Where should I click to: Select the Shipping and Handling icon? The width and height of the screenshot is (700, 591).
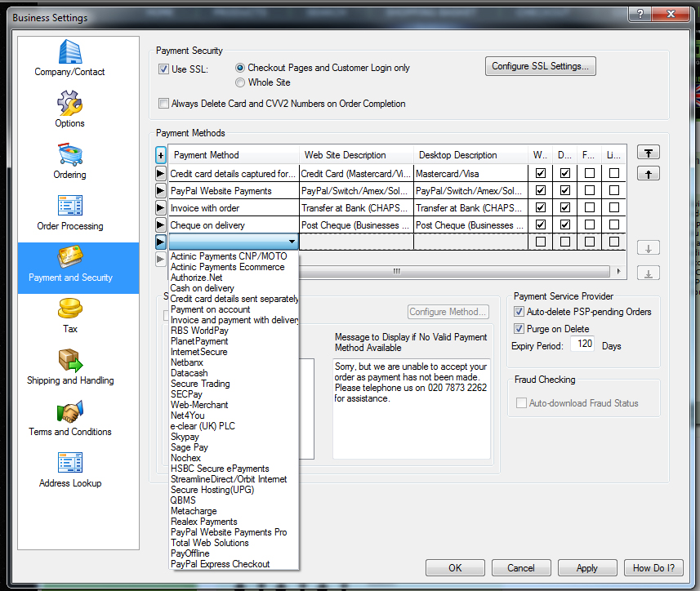tap(69, 361)
